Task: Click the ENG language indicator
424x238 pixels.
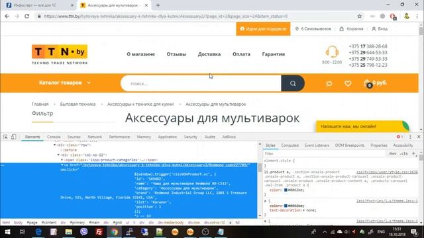Action: [x=381, y=232]
